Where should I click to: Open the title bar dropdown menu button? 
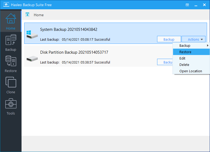[187, 5]
